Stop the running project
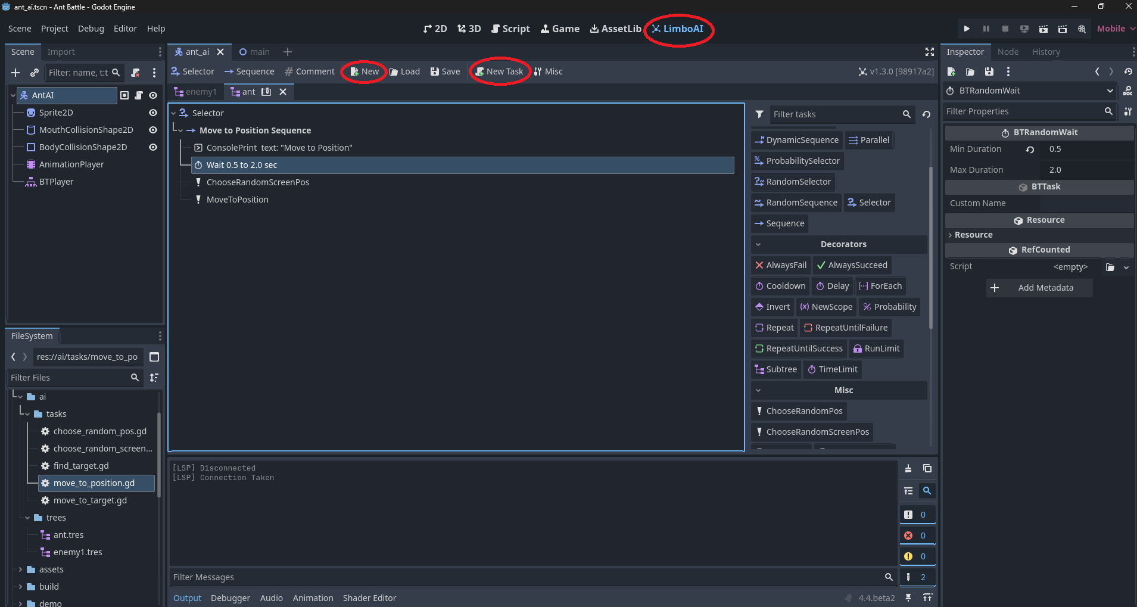 pos(1005,29)
